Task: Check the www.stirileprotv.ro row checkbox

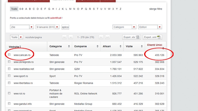Action: pos(9,62)
